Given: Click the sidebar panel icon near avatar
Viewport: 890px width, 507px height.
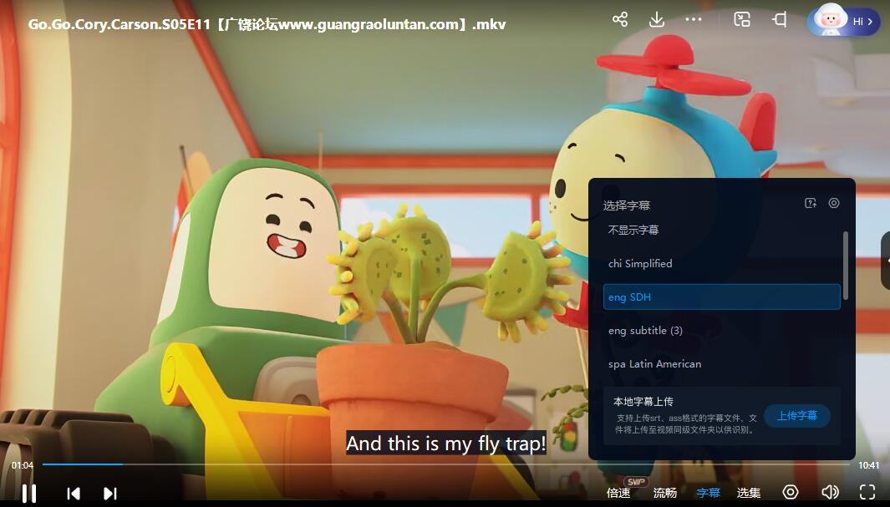Looking at the screenshot, I should tap(780, 20).
